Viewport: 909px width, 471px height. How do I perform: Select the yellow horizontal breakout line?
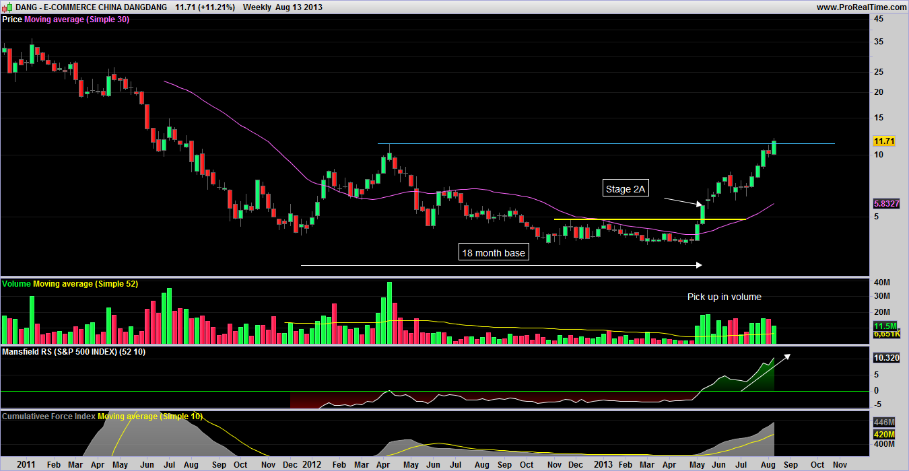[650, 219]
